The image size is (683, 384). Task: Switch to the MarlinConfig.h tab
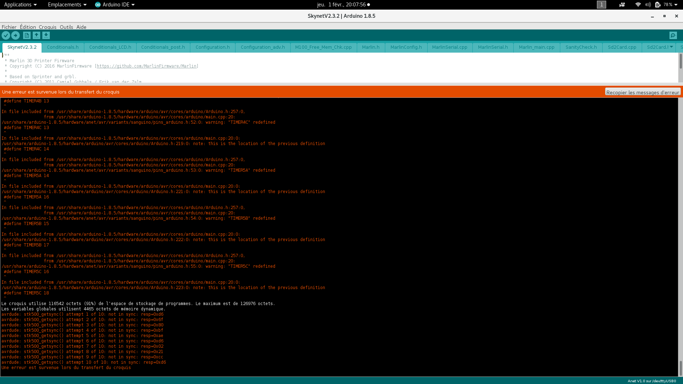pos(406,47)
